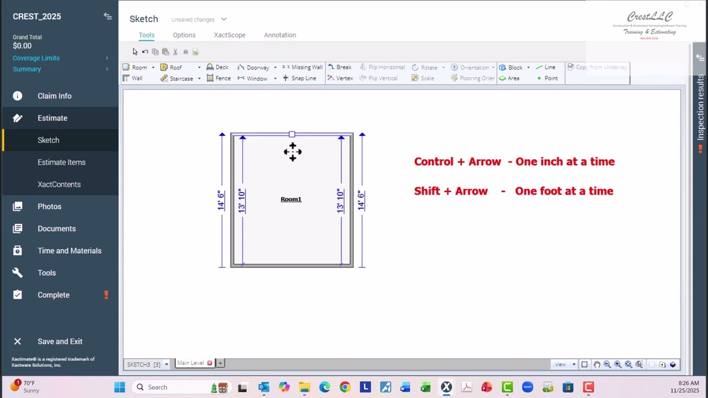
Task: Switch to the Tools tab
Action: point(147,35)
